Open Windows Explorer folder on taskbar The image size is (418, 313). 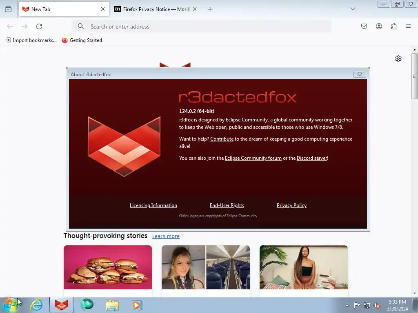click(112, 305)
